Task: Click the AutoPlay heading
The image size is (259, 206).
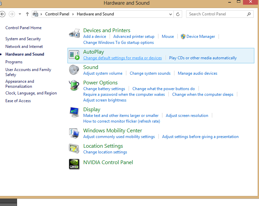Action: [x=94, y=52]
